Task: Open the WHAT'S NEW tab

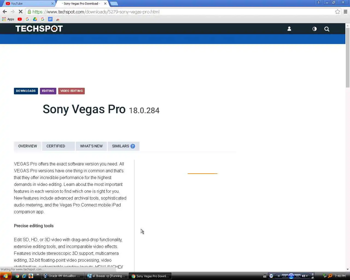Action: coord(91,146)
